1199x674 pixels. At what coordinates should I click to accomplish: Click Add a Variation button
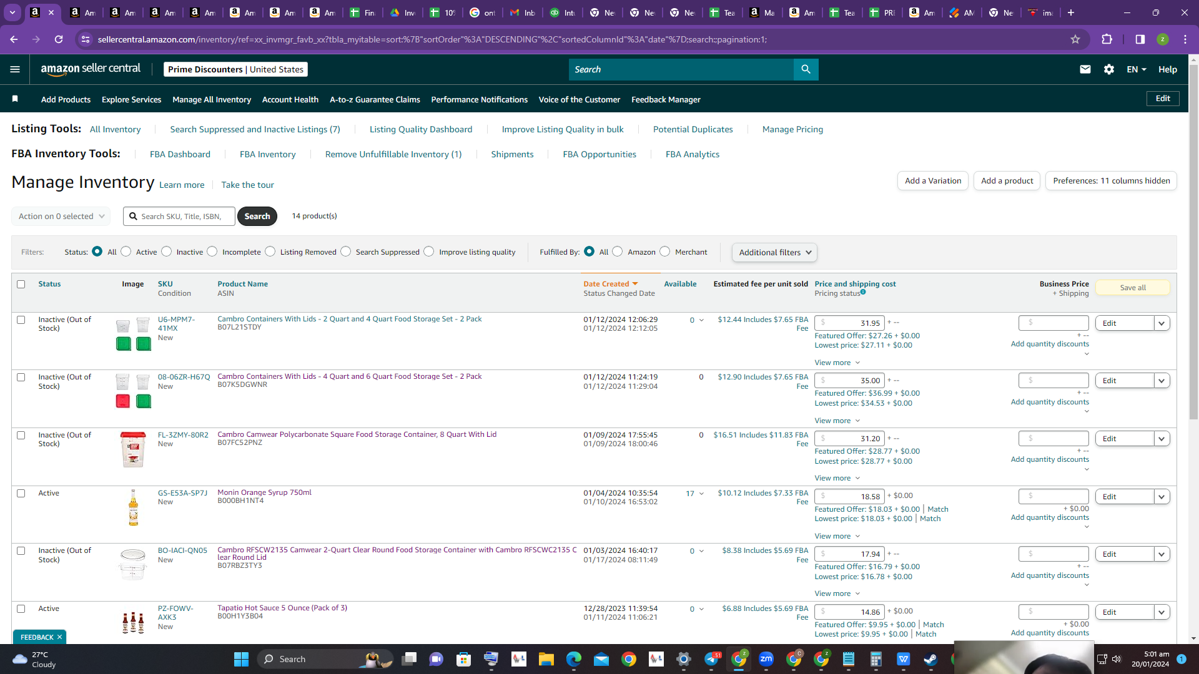[933, 181]
